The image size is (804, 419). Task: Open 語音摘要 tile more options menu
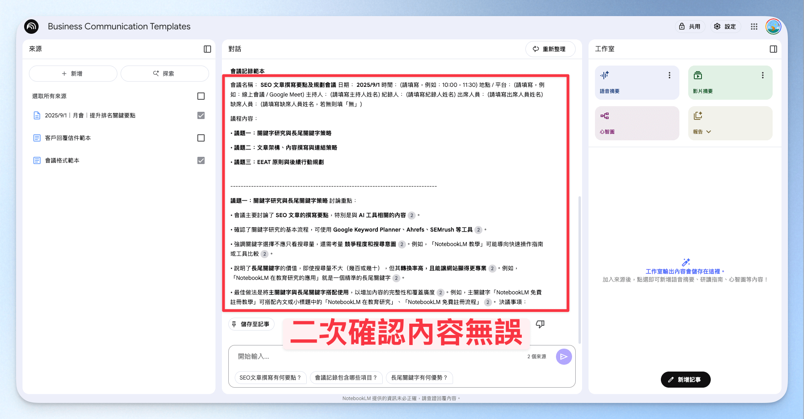[x=669, y=75]
